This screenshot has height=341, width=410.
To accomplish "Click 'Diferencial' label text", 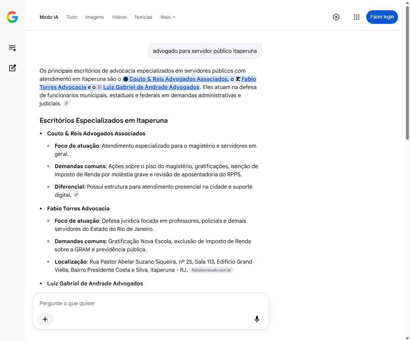I will coord(69,187).
